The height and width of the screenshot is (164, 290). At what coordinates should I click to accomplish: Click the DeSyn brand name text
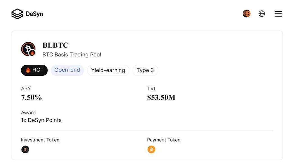click(34, 14)
